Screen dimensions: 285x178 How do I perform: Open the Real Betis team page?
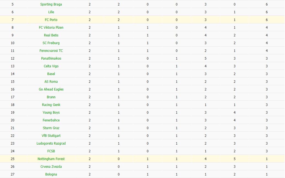click(51, 35)
